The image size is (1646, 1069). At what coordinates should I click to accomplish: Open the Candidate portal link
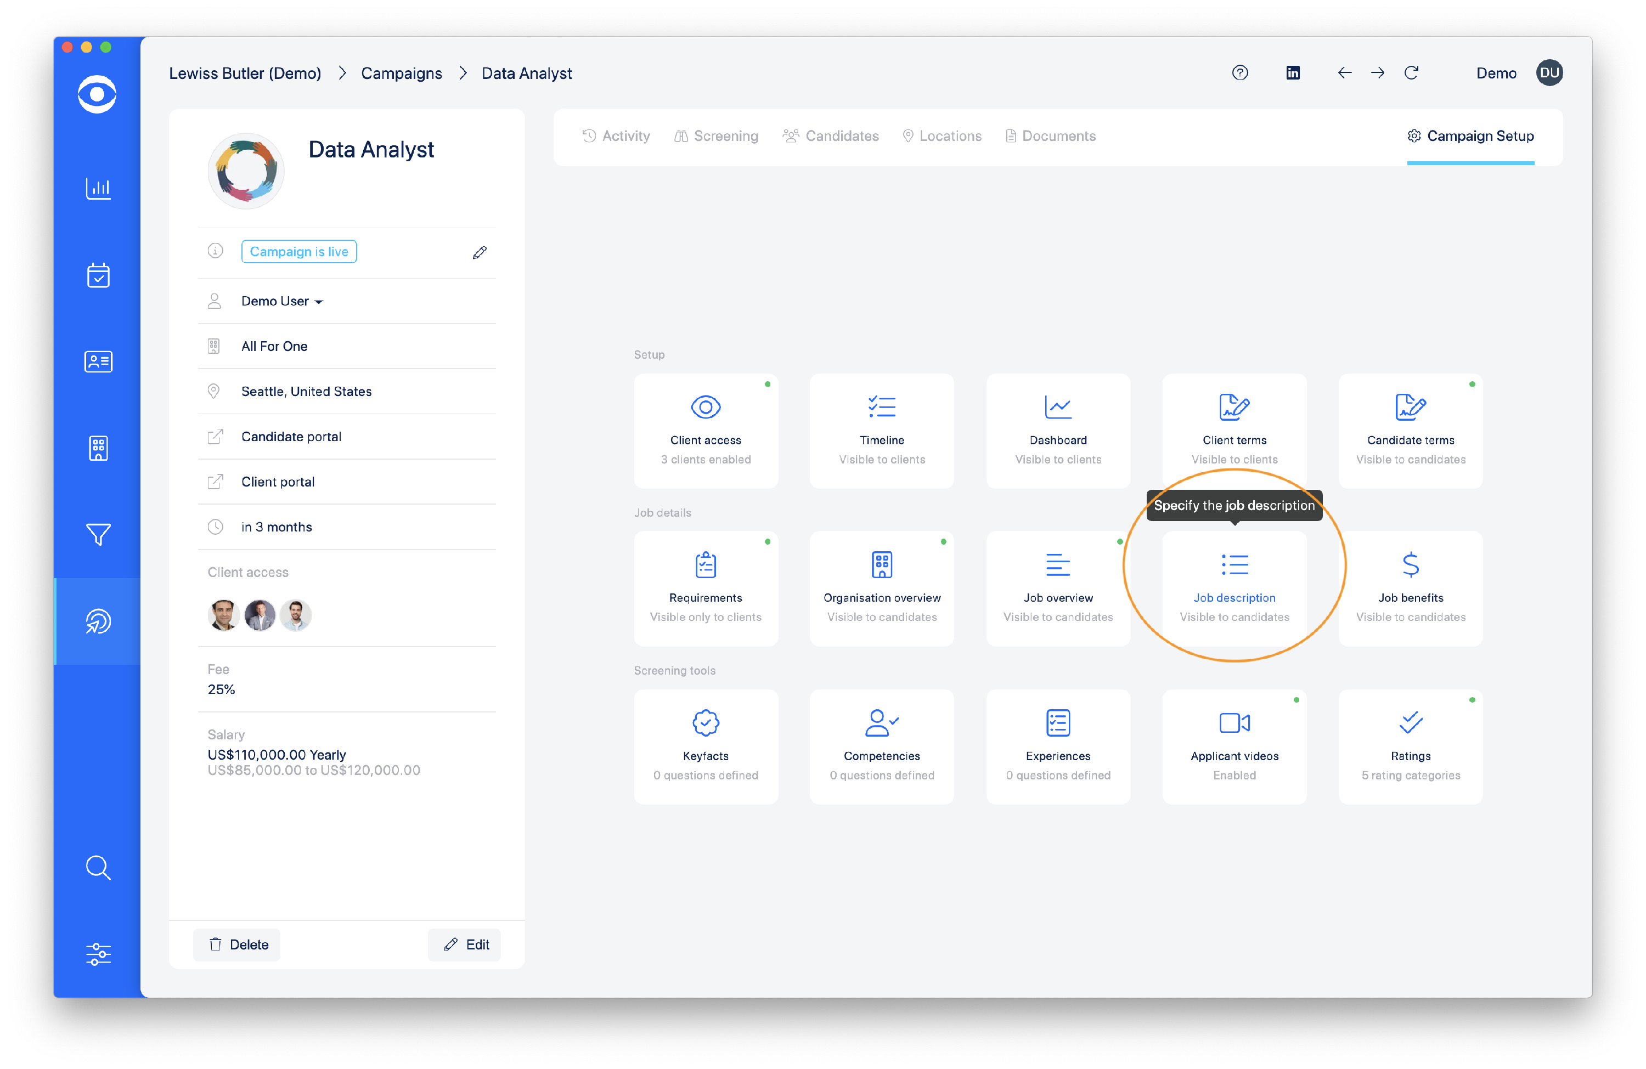[291, 436]
